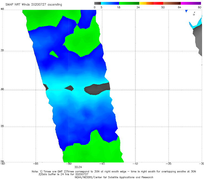Click the 'NOAA/NESDIS/Center for Satellite Applications and Research' credit
This screenshot has height=179, width=204.
(114, 177)
